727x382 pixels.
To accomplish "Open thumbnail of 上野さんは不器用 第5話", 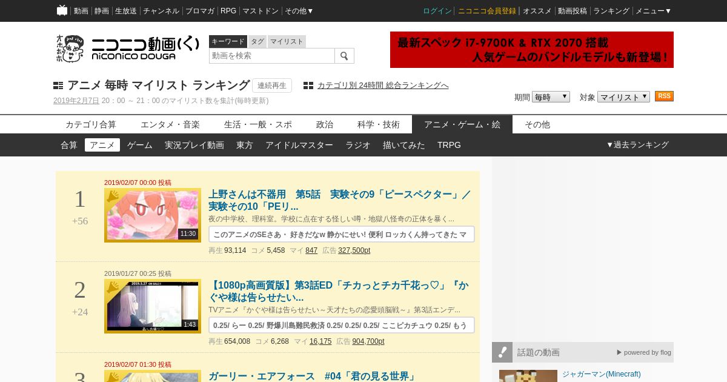I will [x=153, y=215].
